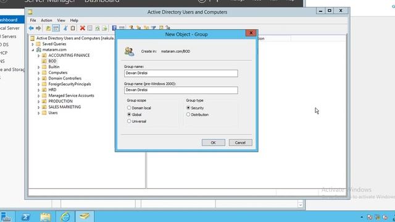The width and height of the screenshot is (395, 222).
Task: Select the Users container
Action: [53, 113]
